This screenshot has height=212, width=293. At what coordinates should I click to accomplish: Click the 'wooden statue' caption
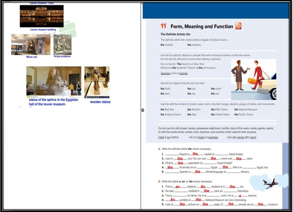coord(100,102)
